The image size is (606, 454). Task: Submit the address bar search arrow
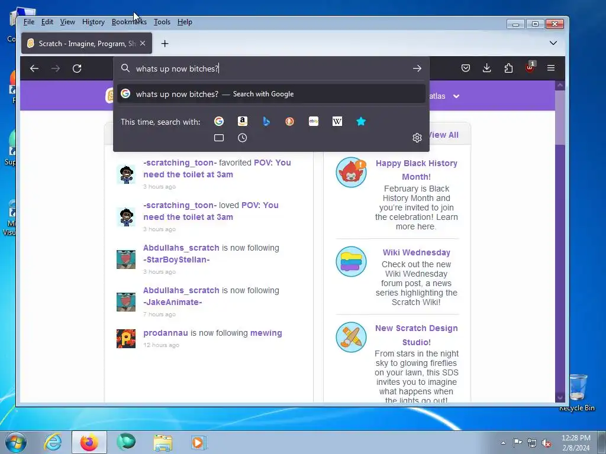[x=417, y=69]
